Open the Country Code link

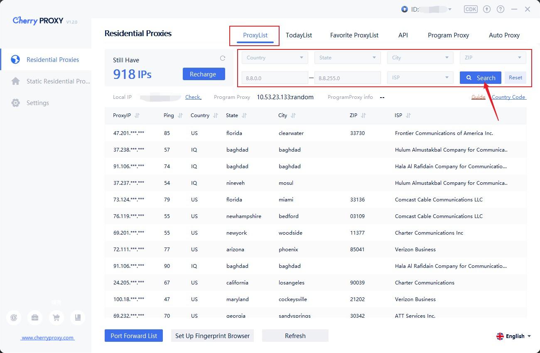point(508,97)
